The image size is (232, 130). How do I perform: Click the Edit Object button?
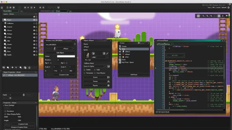tap(60, 53)
